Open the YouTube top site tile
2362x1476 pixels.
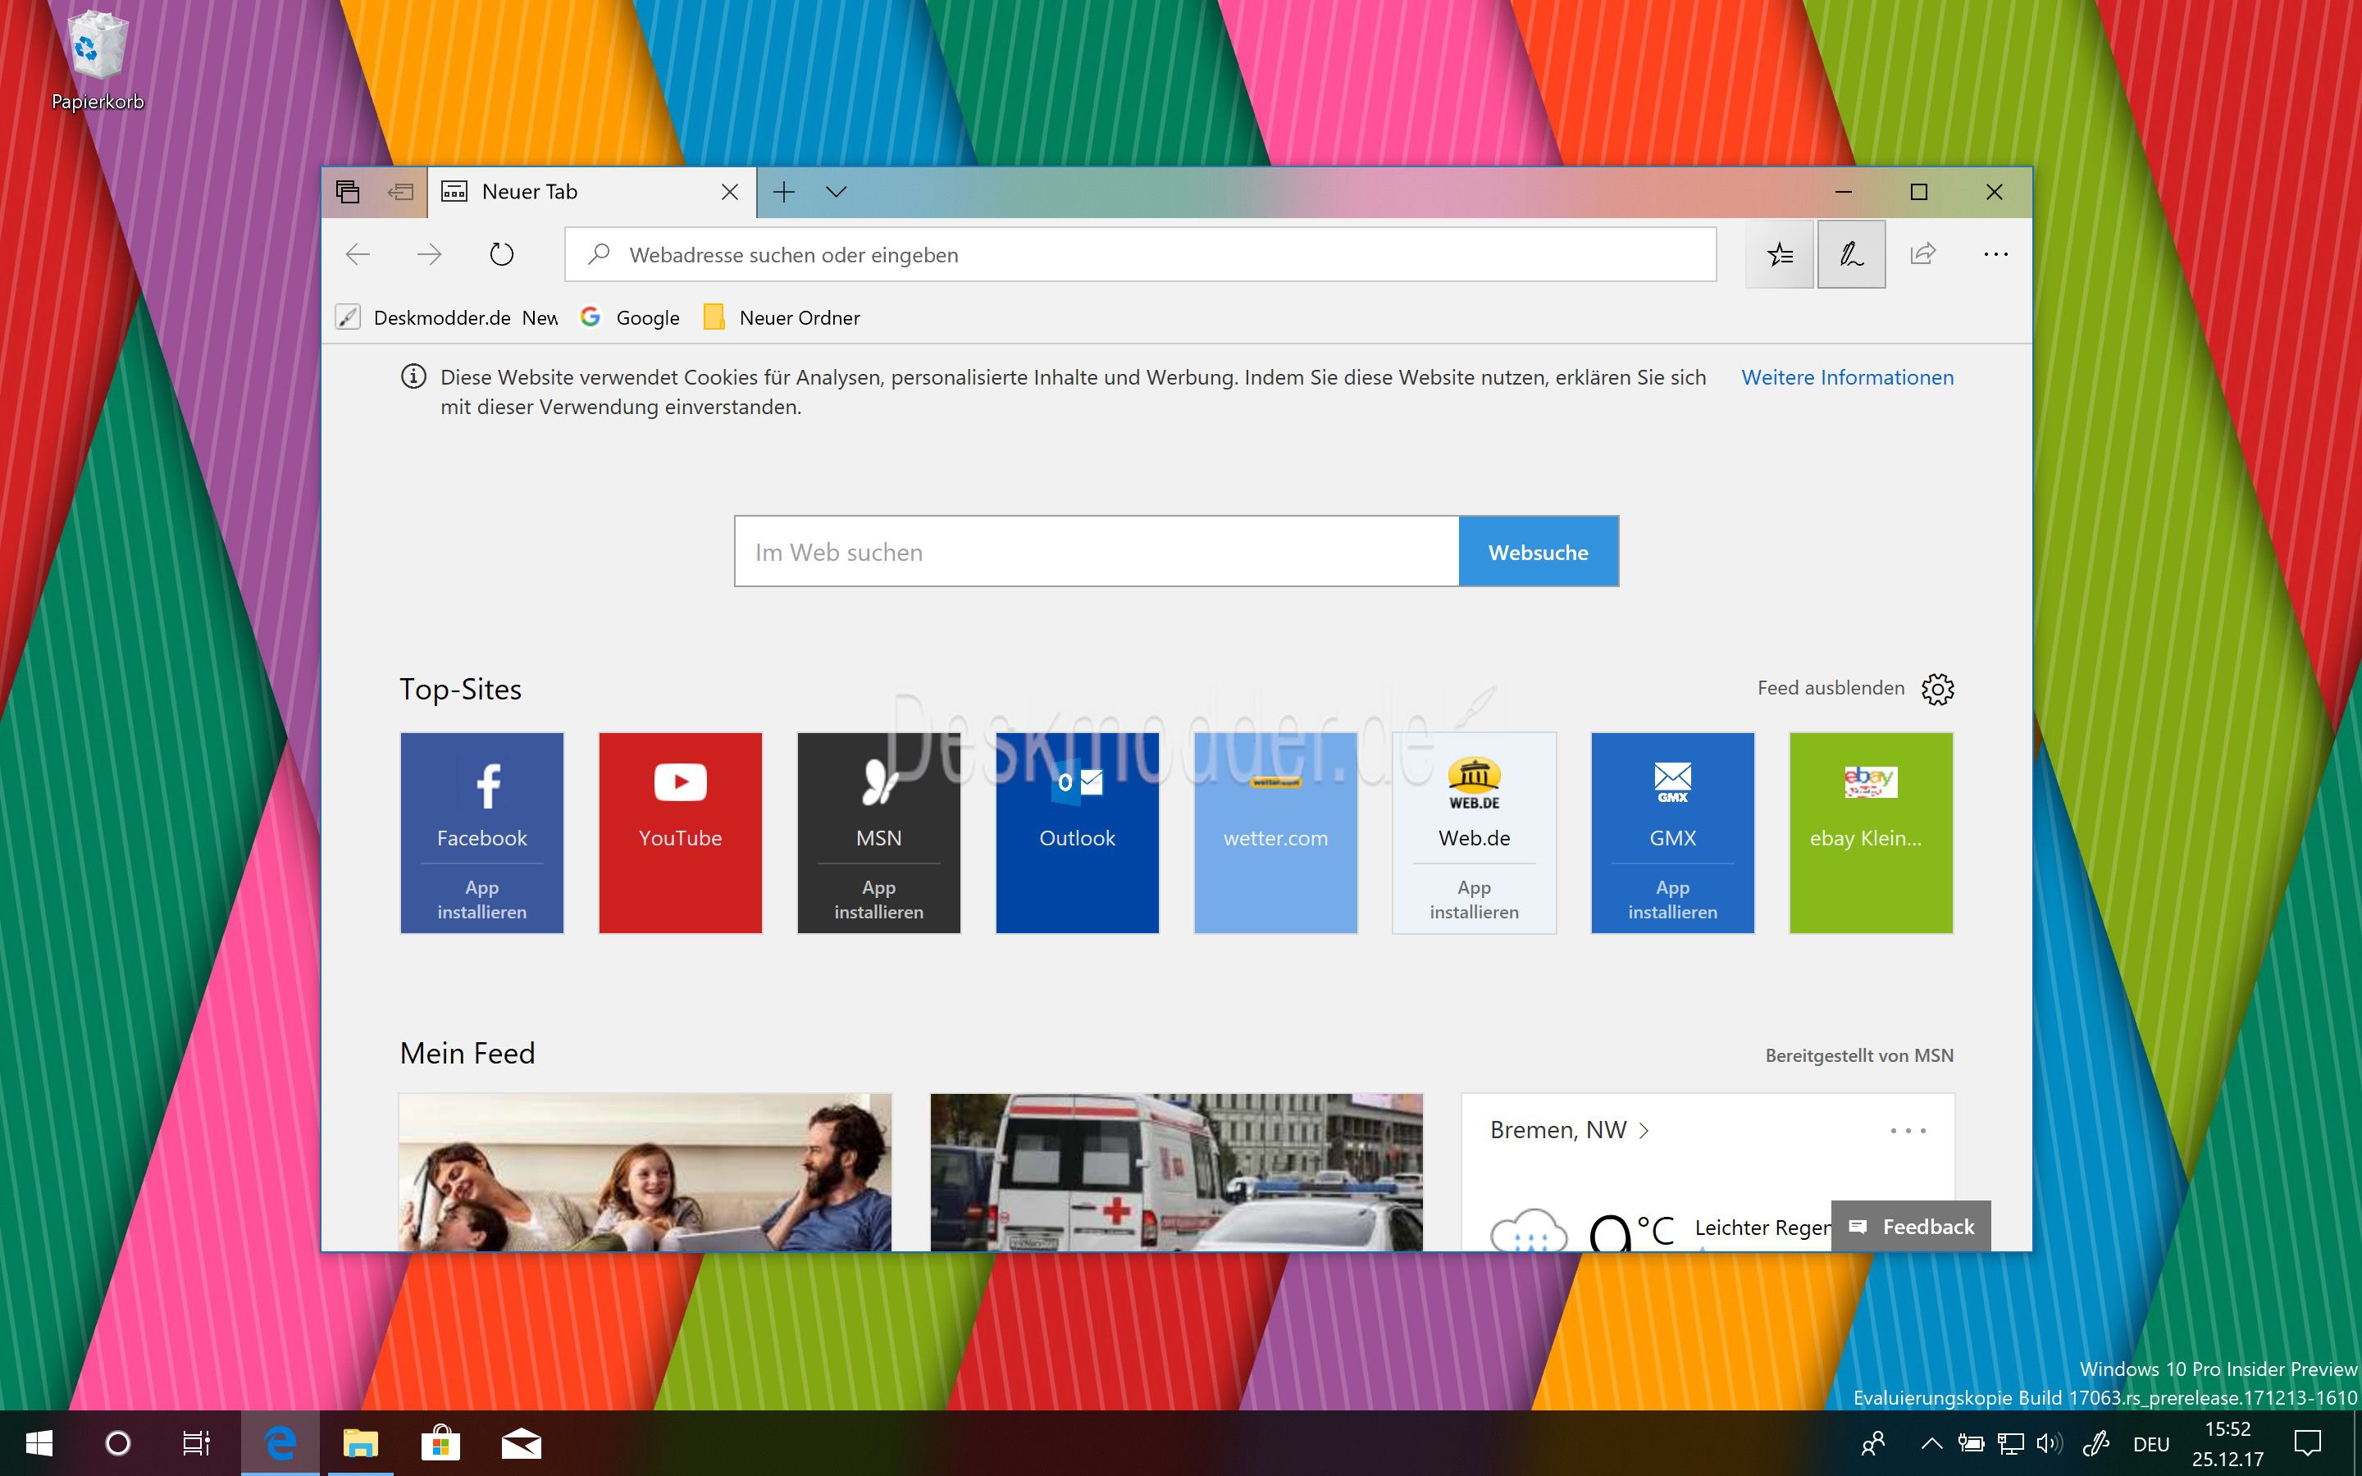[x=680, y=832]
